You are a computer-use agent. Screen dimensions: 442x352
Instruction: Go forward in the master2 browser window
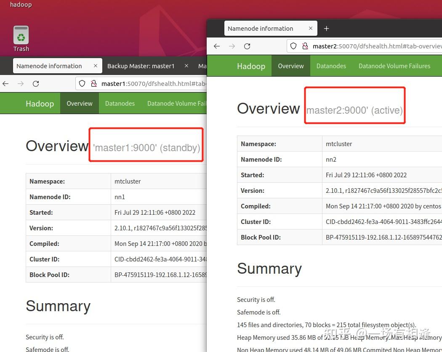tap(232, 46)
